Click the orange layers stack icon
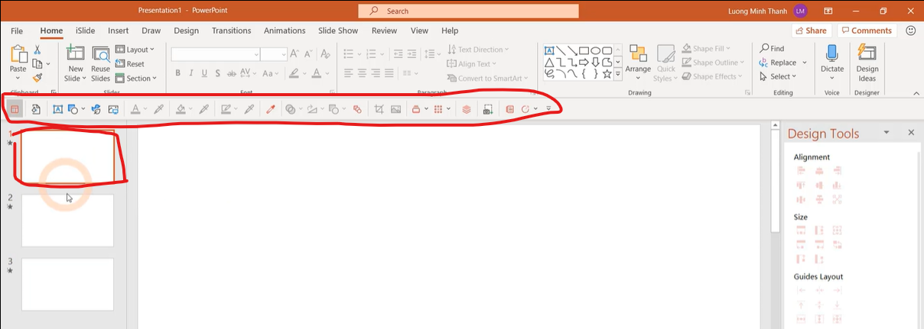 467,109
